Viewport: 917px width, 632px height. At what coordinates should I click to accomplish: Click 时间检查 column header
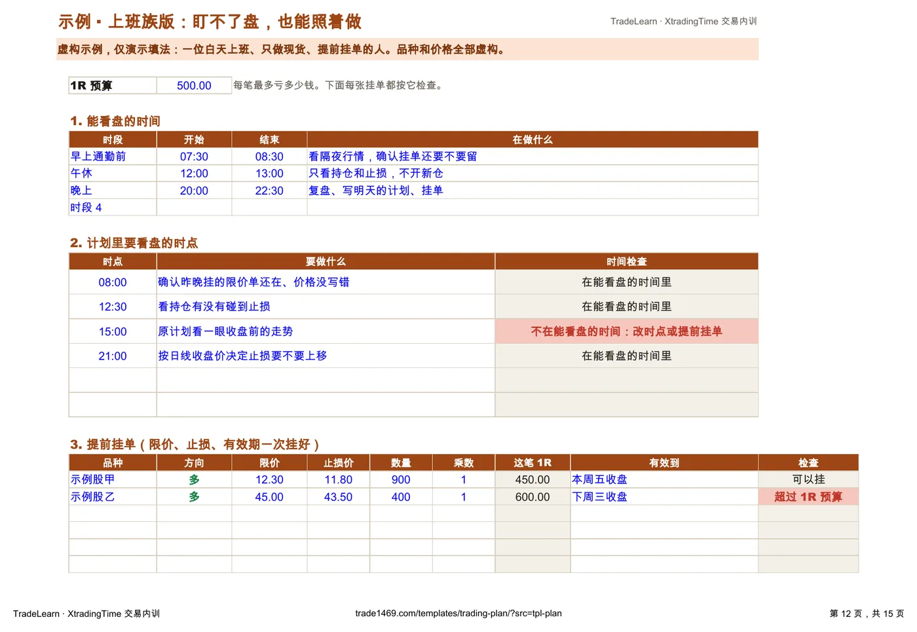[x=627, y=261]
